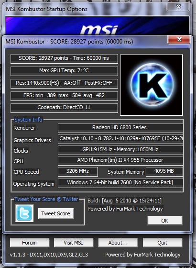196x268 pixels.
Task: Click the Renderer field showing Radeon HD 6800
Action: [x=120, y=128]
